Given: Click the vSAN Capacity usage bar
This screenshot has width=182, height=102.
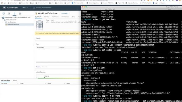Looking at the screenshot, I should 59,78.
